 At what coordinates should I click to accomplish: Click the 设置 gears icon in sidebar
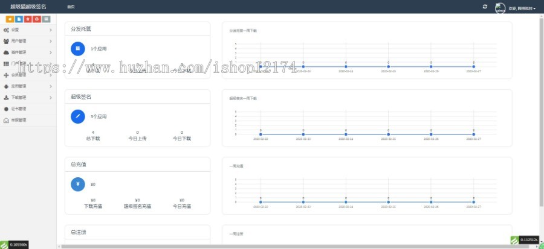click(x=6, y=30)
